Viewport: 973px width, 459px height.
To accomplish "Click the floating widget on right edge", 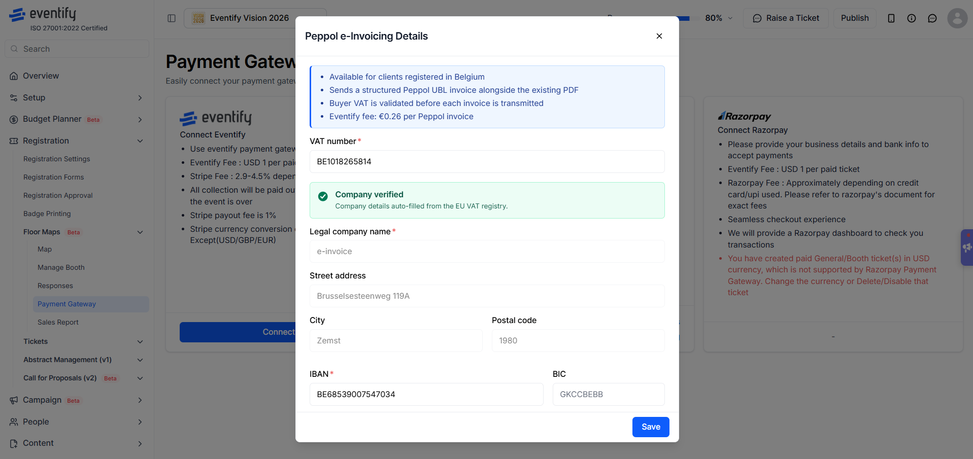I will tap(967, 248).
